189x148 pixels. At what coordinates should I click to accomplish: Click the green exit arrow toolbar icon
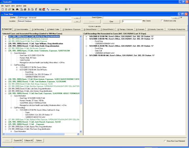(66, 9)
